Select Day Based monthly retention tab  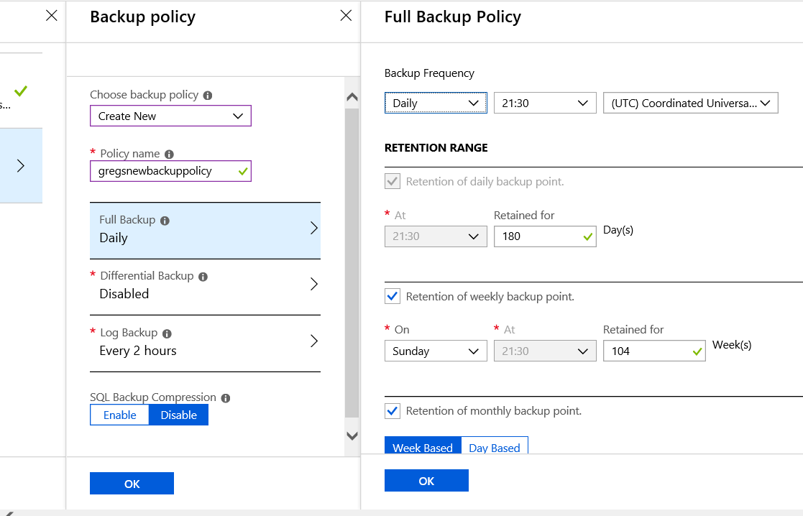coord(494,446)
